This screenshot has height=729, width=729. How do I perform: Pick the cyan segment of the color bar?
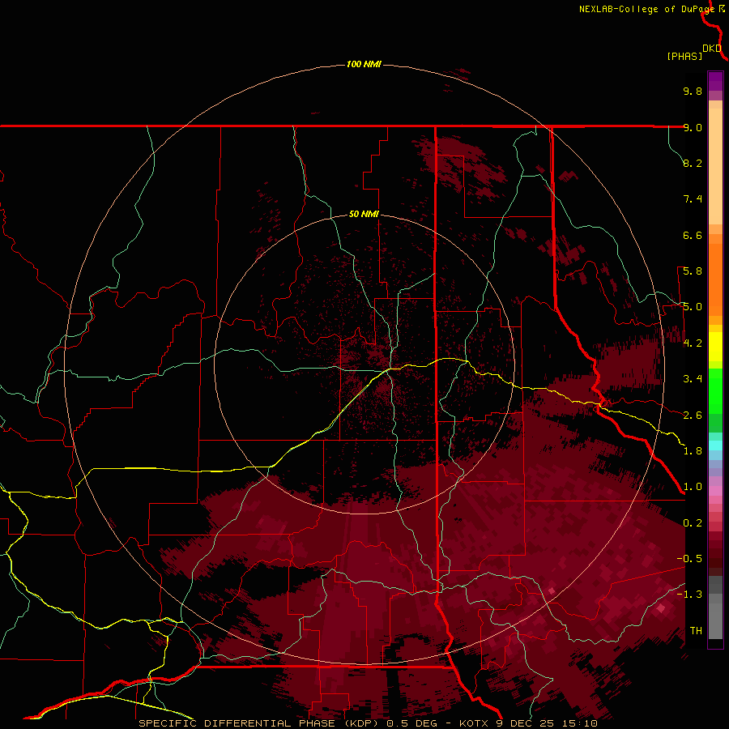click(715, 446)
